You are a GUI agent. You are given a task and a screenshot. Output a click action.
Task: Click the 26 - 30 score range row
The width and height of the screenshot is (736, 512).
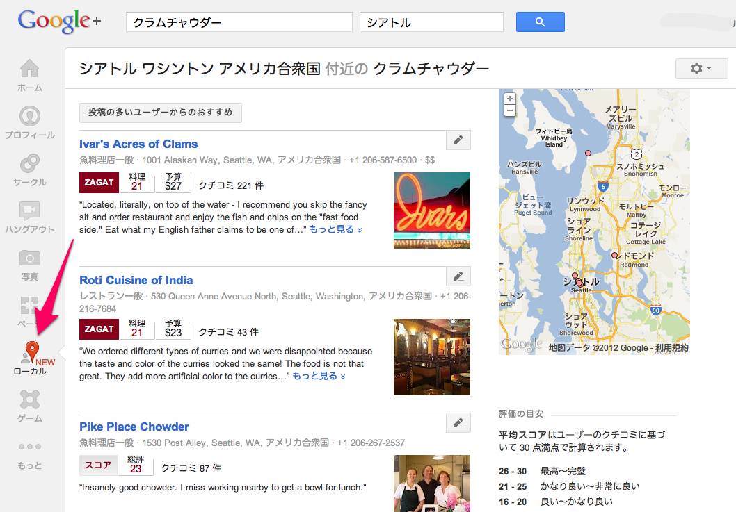point(542,471)
